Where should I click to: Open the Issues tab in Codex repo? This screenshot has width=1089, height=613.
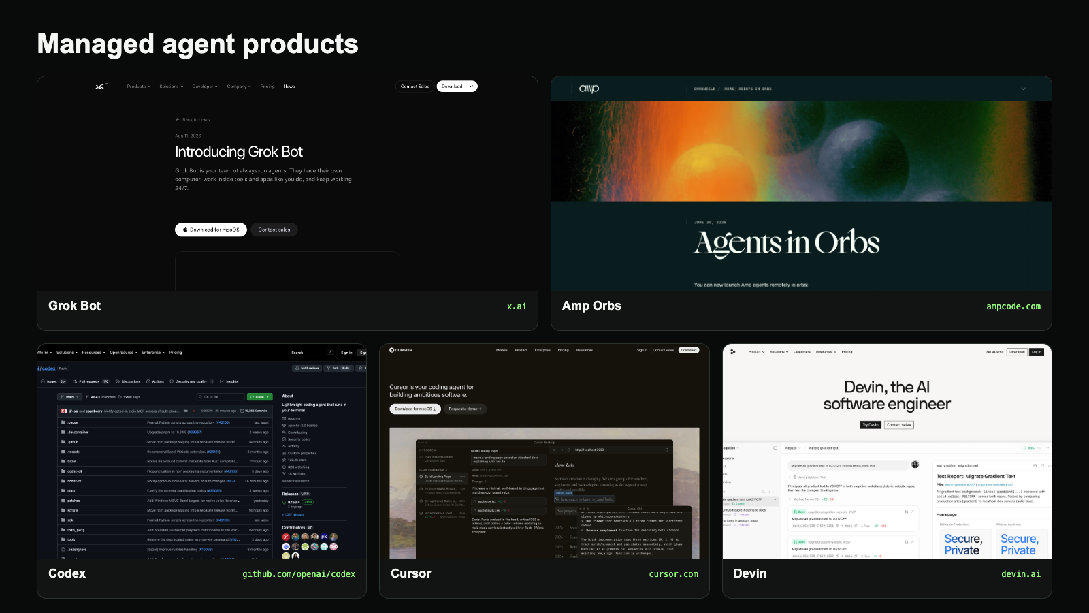pos(54,381)
